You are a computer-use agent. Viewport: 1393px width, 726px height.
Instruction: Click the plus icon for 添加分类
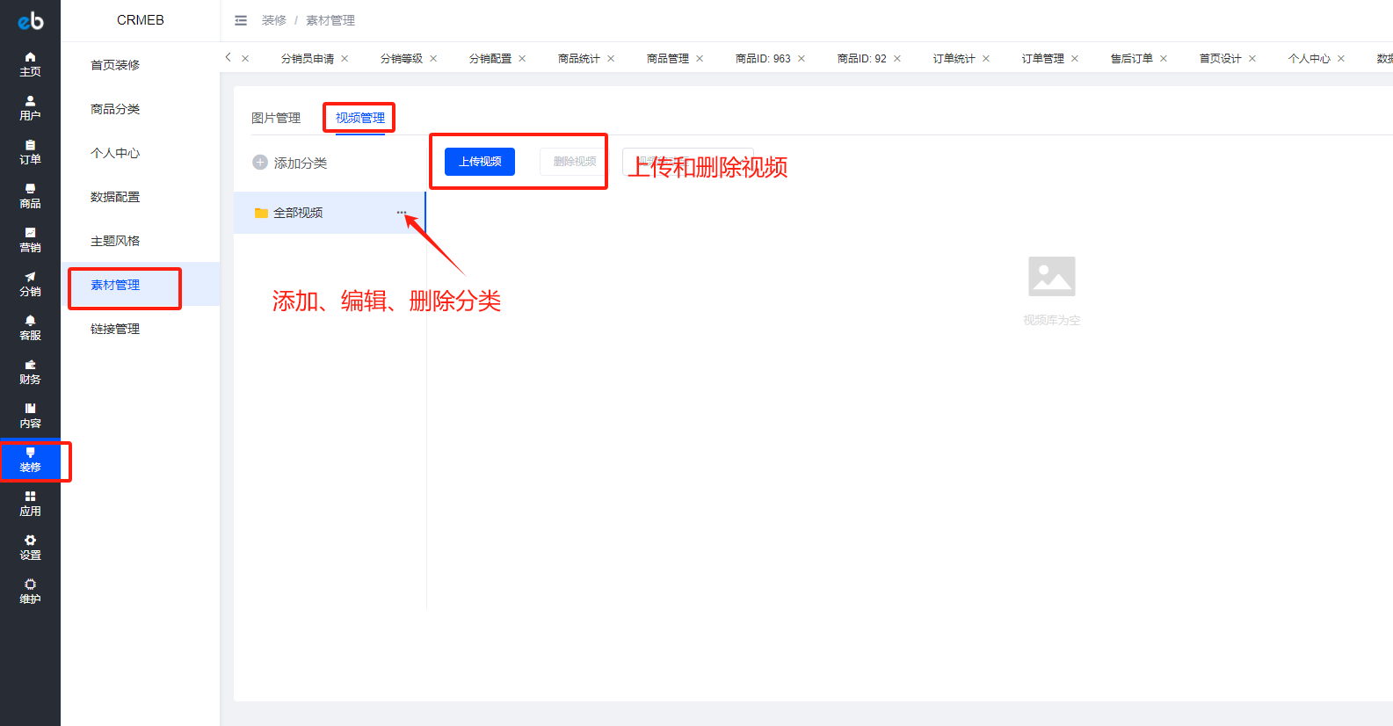(260, 163)
